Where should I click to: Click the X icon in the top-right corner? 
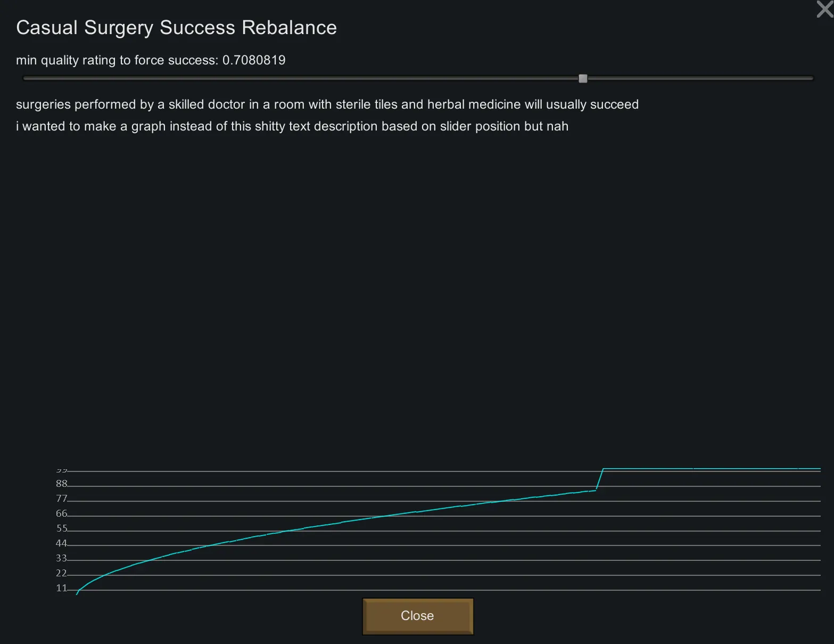coord(824,9)
